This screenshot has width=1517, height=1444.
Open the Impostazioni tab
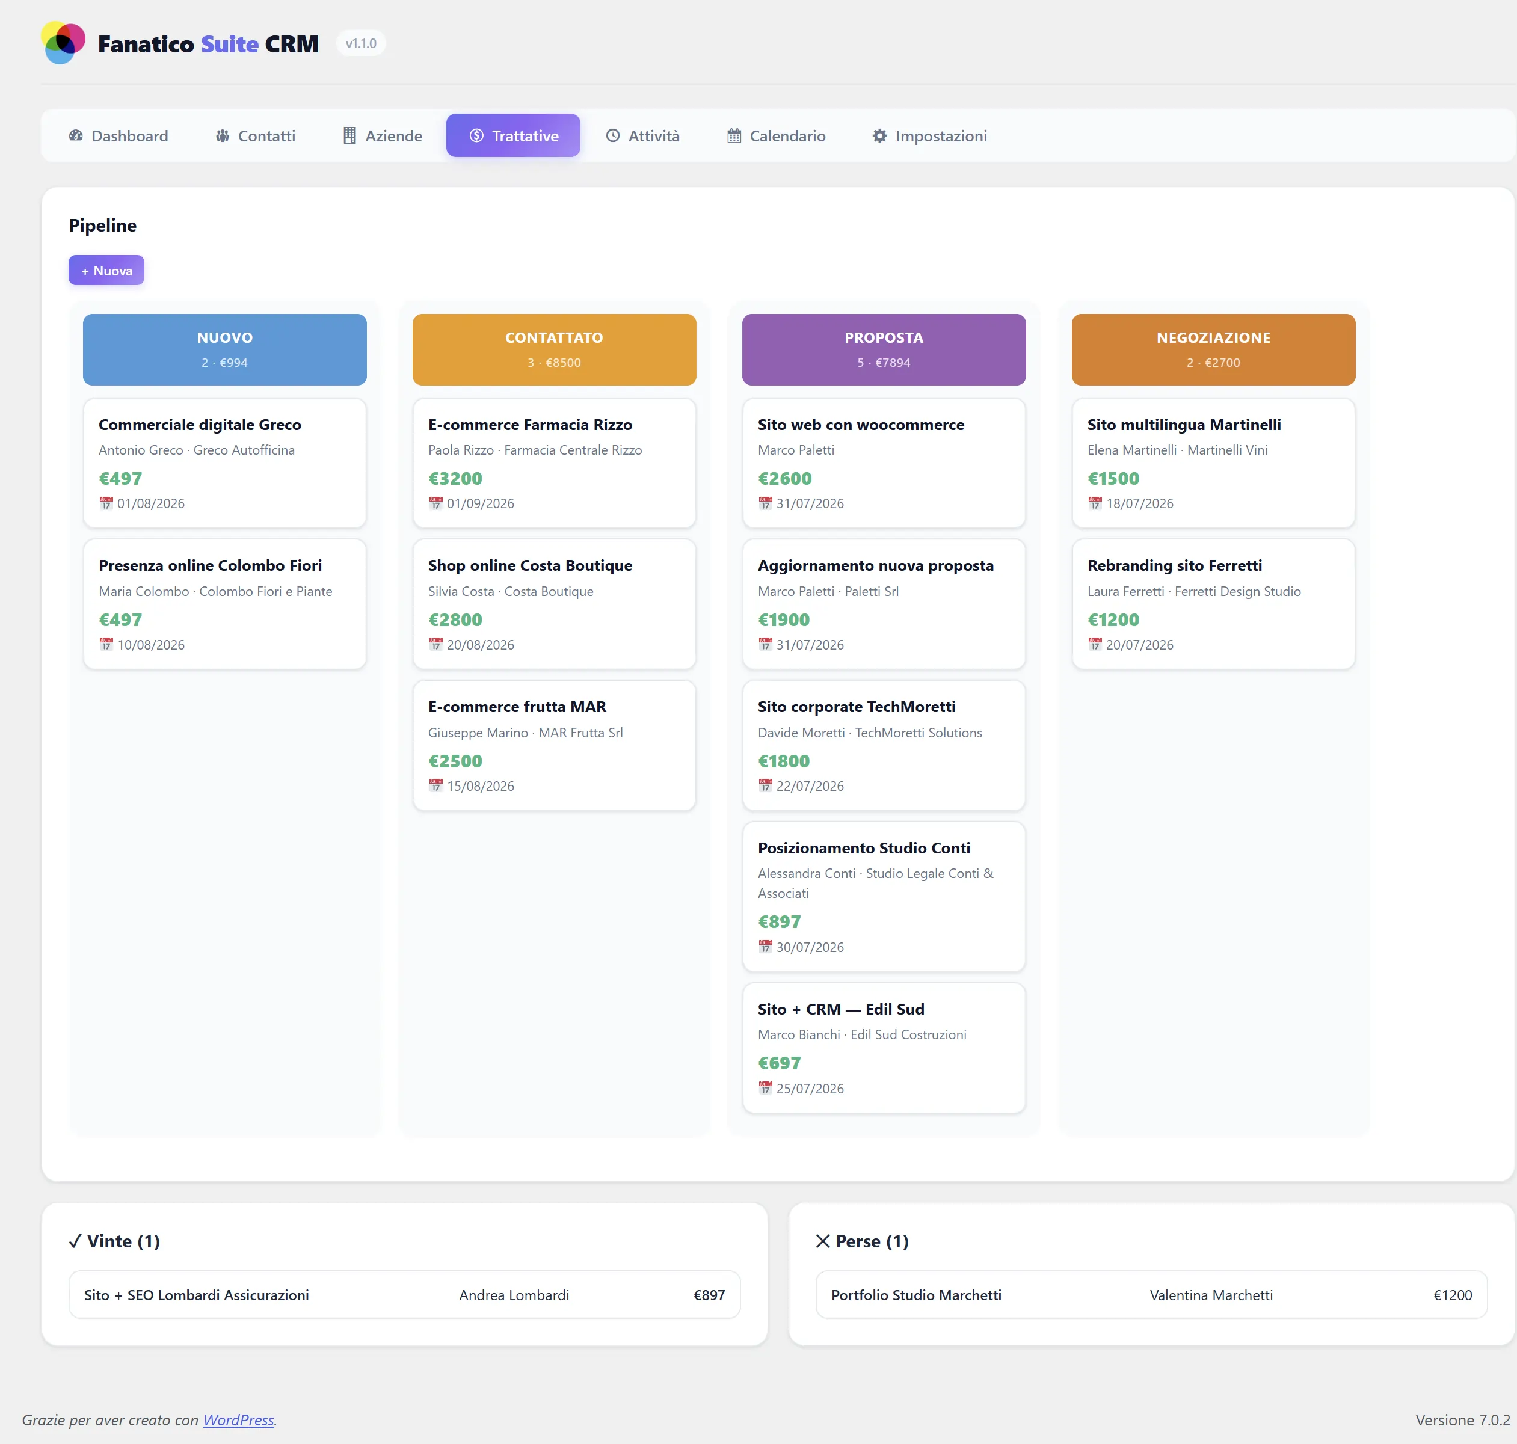930,135
